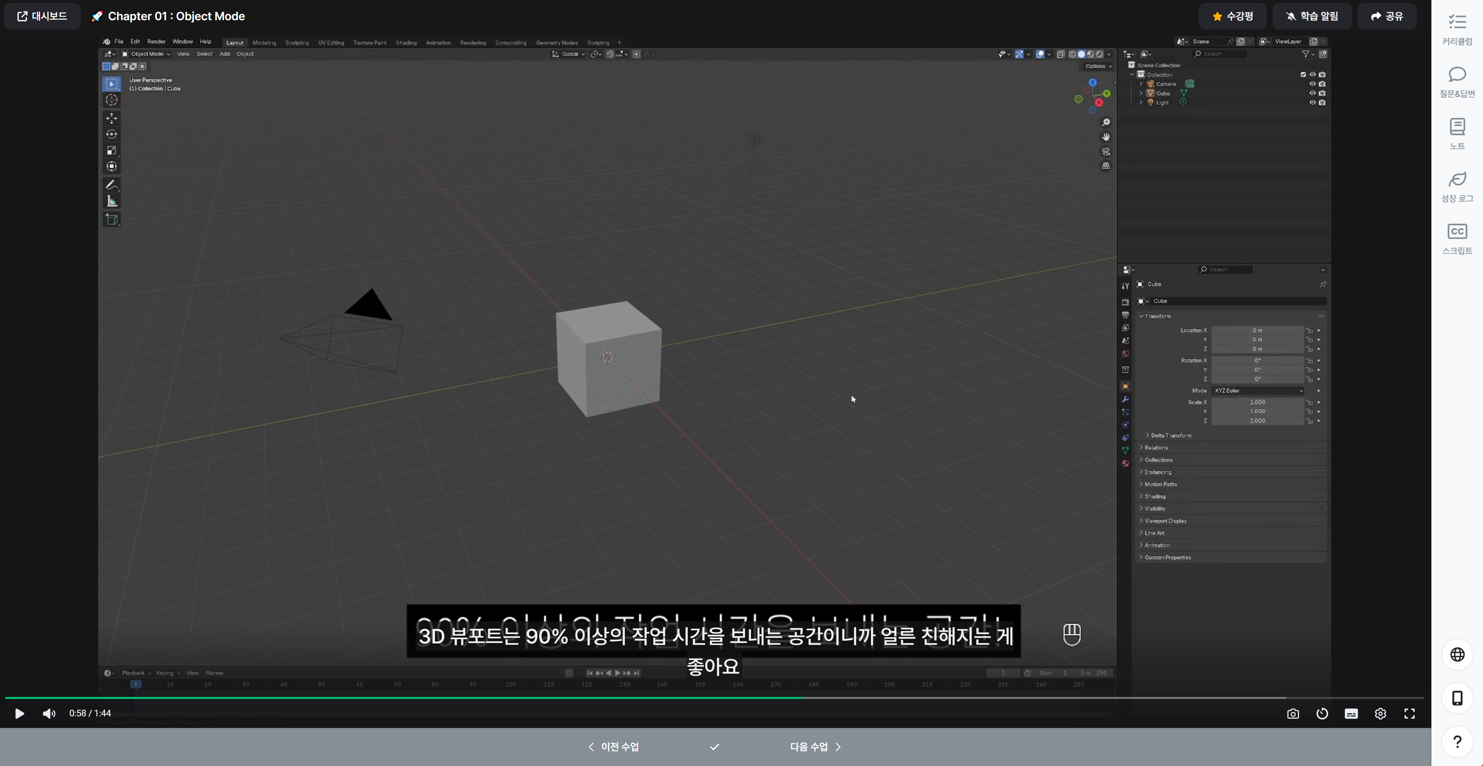Click the viewport pan hand icon
1483x766 pixels.
point(1106,137)
